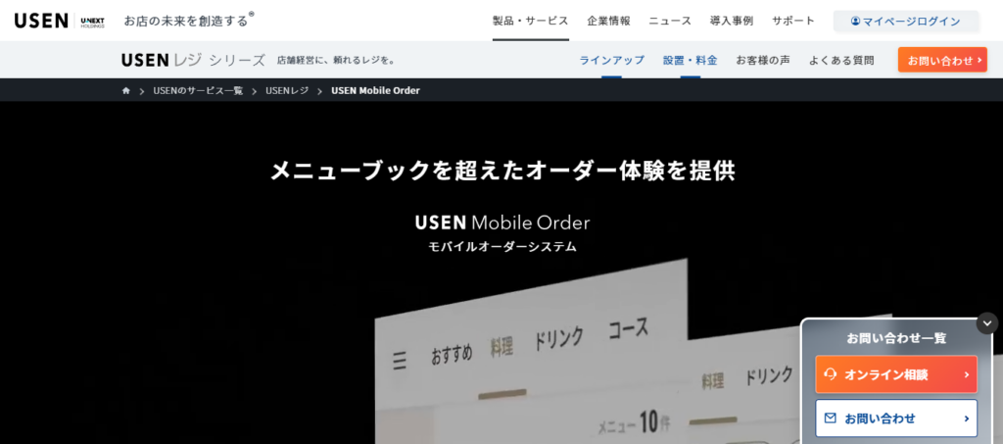Click the USEN logo in header
This screenshot has width=1003, height=444.
tap(41, 21)
